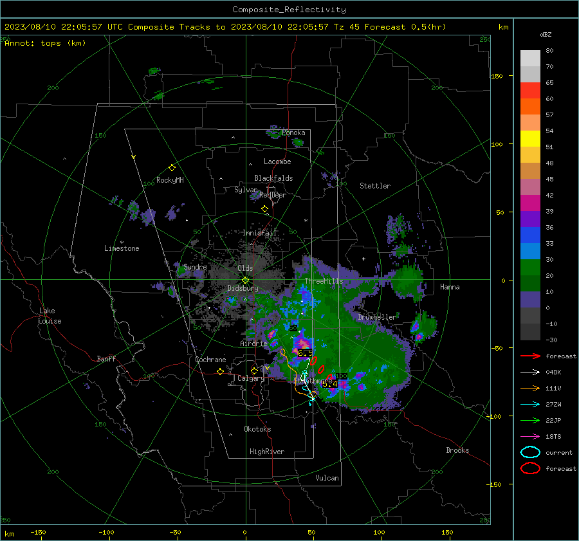Click the 20 dBZ green color swatch
The height and width of the screenshot is (541, 579).
[x=530, y=268]
